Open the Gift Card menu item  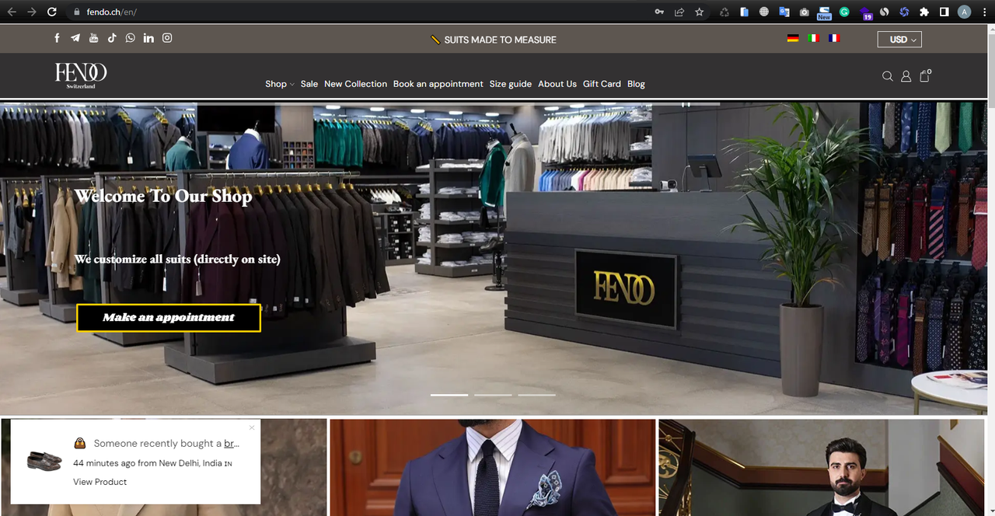(x=602, y=84)
